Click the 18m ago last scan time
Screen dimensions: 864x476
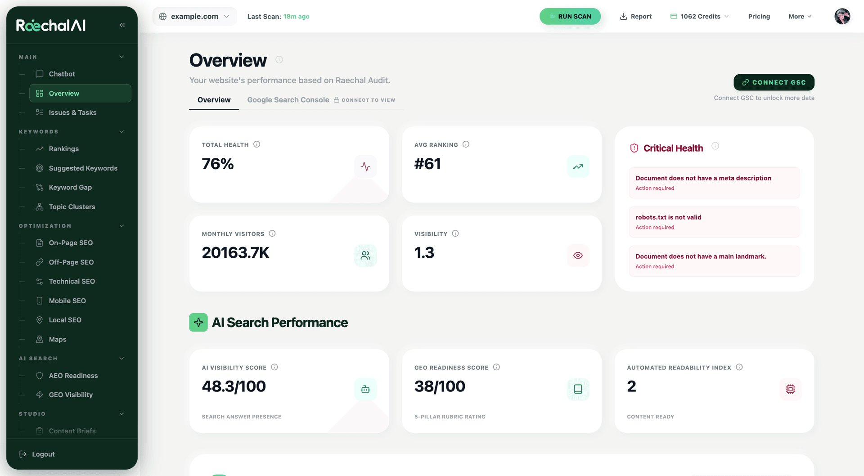tap(296, 17)
